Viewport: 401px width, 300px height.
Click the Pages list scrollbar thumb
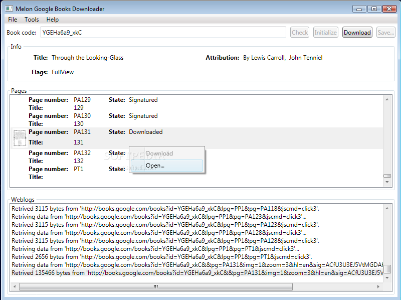387,176
